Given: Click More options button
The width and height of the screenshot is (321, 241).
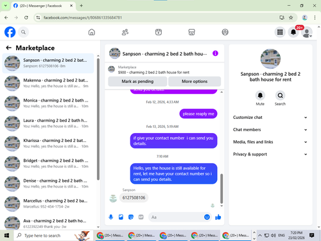Looking at the screenshot, I should (195, 82).
